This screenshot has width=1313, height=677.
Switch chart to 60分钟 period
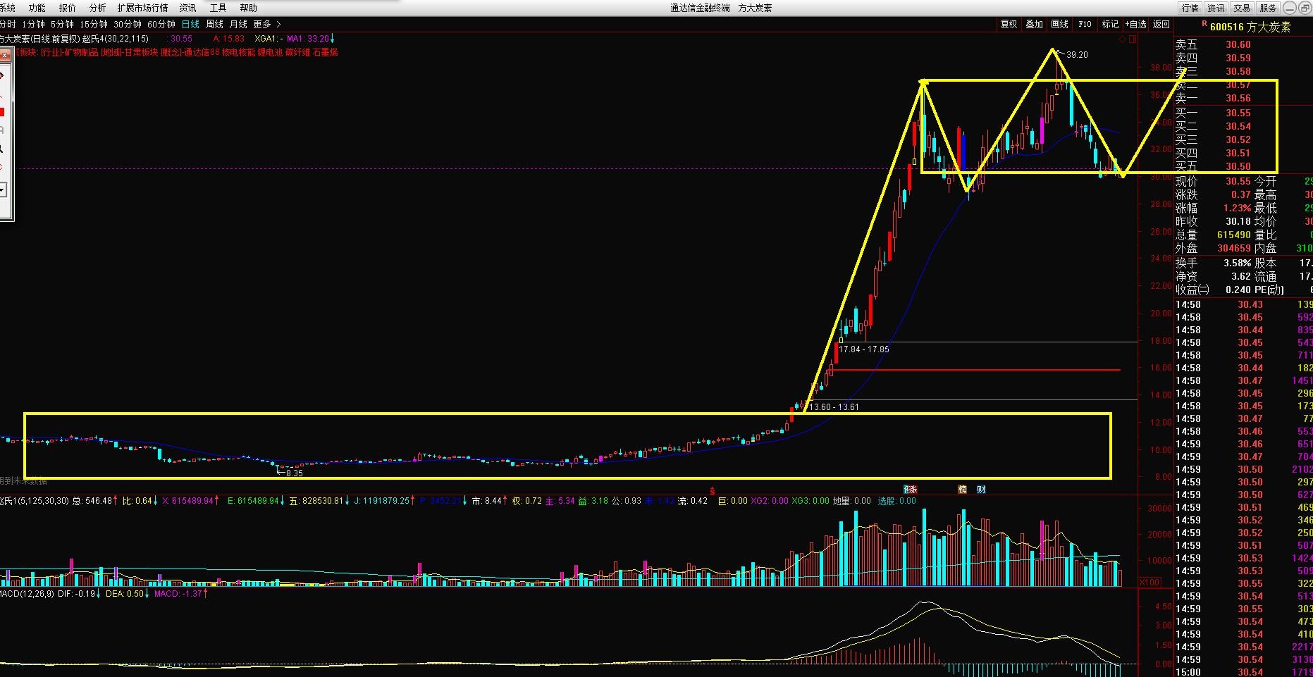(x=161, y=24)
